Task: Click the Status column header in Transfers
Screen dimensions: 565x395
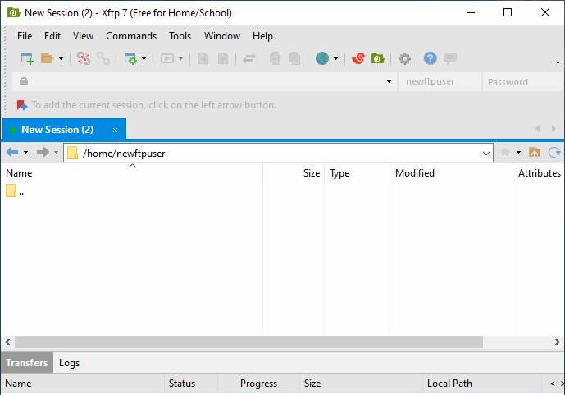Action: 191,384
